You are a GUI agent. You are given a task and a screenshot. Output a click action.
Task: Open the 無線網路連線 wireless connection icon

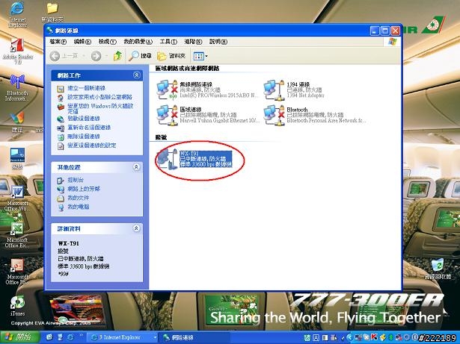tap(167, 90)
